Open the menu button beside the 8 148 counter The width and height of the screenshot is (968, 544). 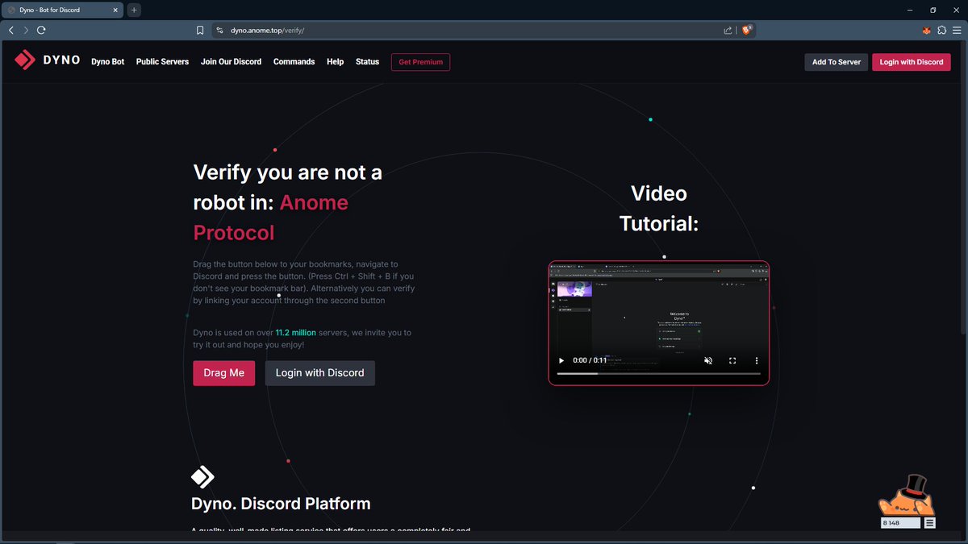tap(930, 523)
